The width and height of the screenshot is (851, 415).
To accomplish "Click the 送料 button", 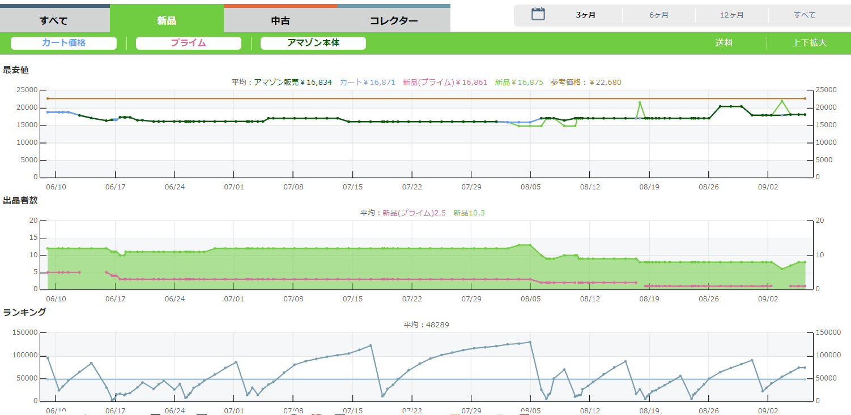I will coord(724,43).
